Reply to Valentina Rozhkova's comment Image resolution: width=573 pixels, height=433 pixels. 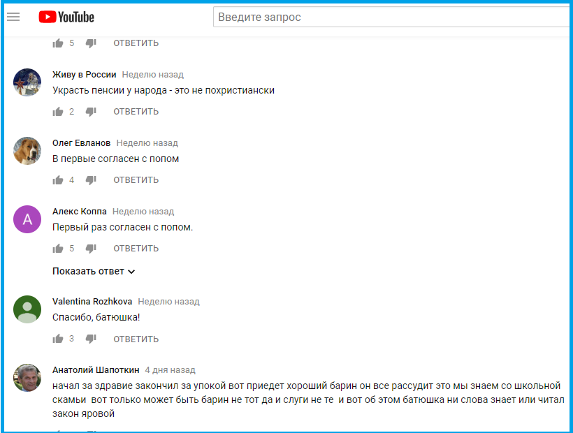pos(136,339)
